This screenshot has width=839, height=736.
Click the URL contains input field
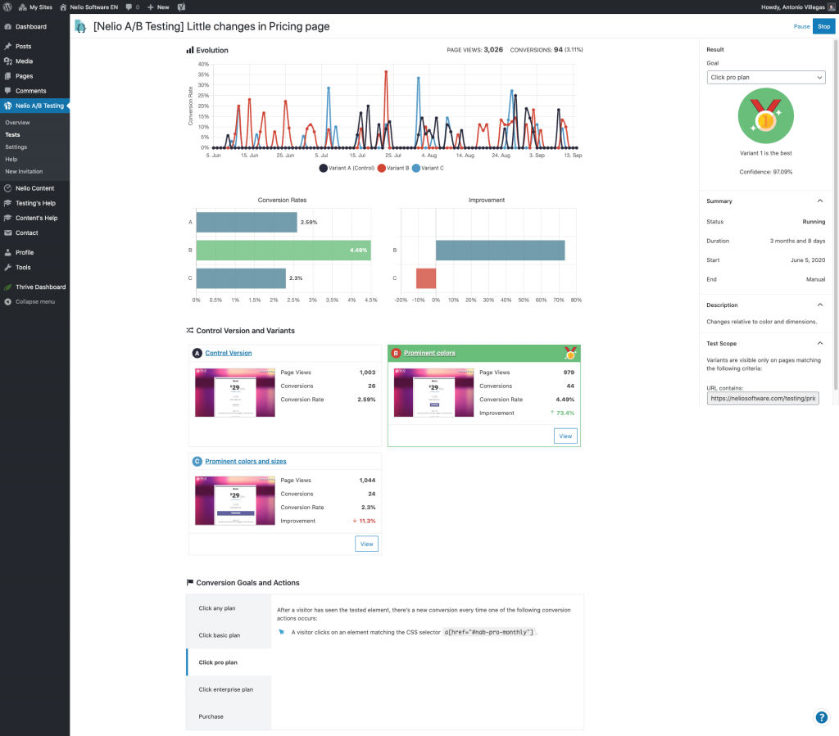pos(763,398)
